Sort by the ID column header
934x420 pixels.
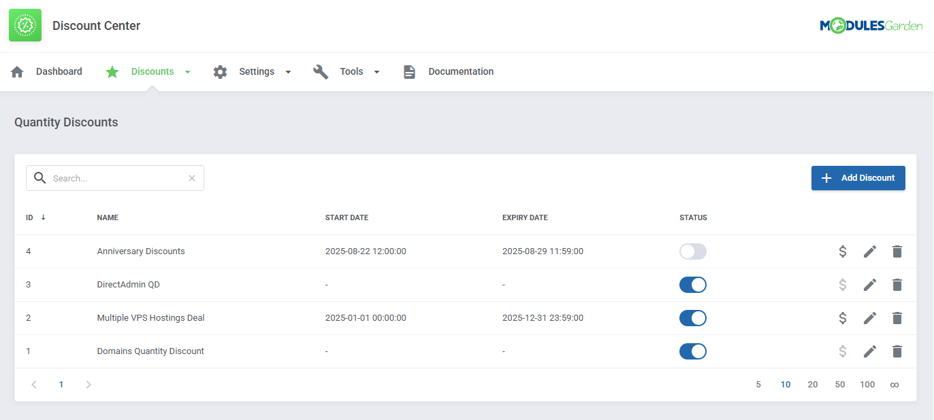click(32, 217)
